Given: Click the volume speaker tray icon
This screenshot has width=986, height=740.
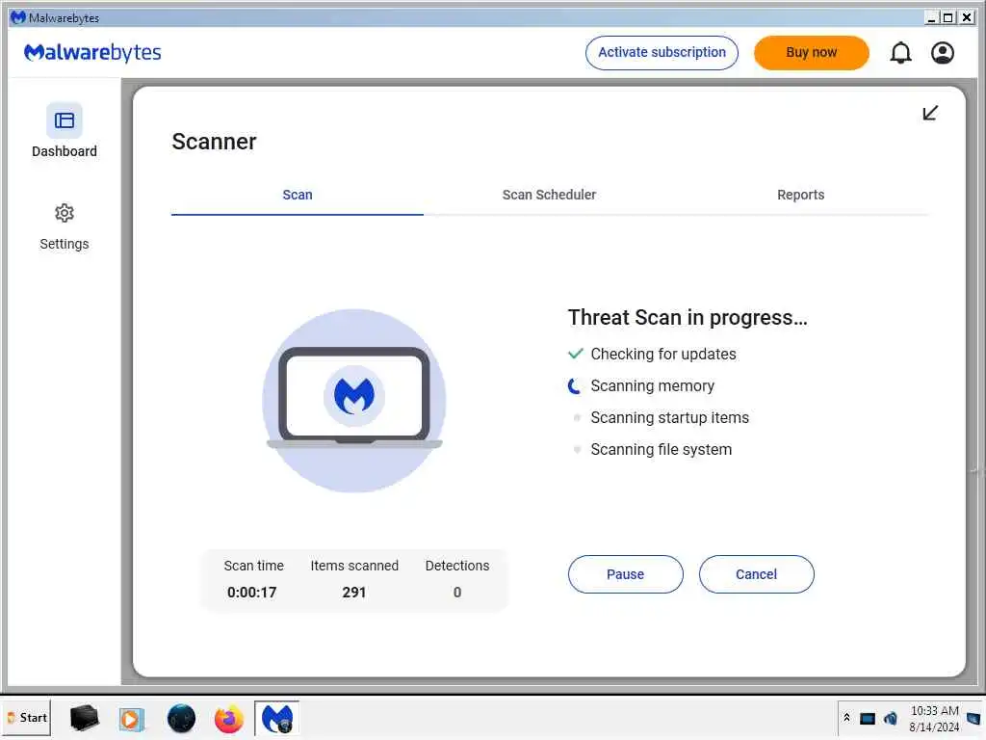Looking at the screenshot, I should coord(891,718).
